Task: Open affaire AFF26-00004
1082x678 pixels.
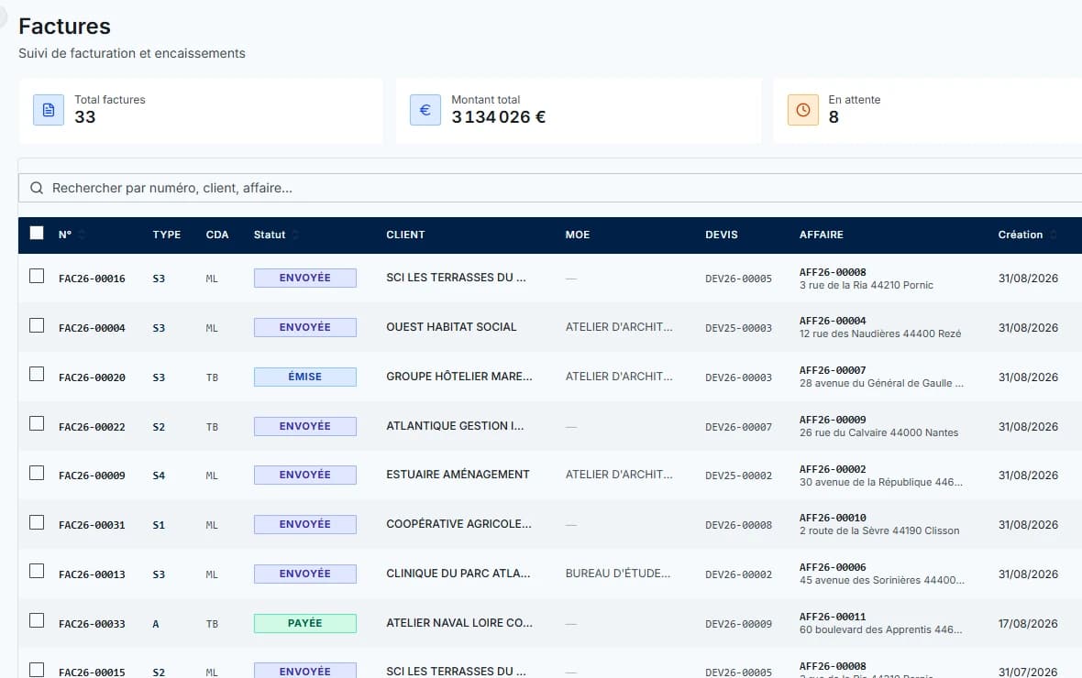Action: coord(833,321)
